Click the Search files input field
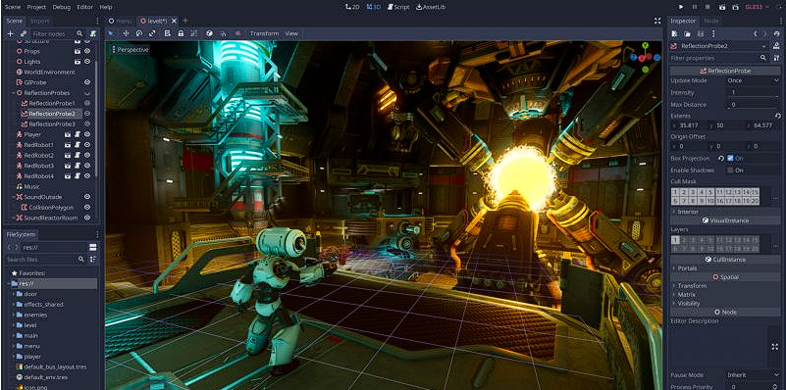The image size is (786, 390). tap(41, 260)
